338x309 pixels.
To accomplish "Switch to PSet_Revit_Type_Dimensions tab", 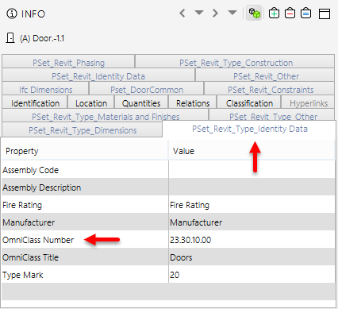I will [83, 129].
